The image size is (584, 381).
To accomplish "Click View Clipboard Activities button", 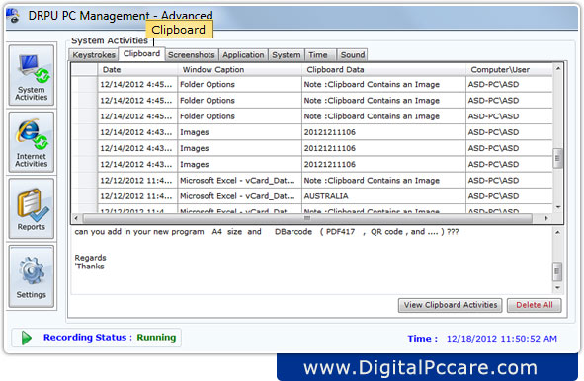I will (x=450, y=305).
